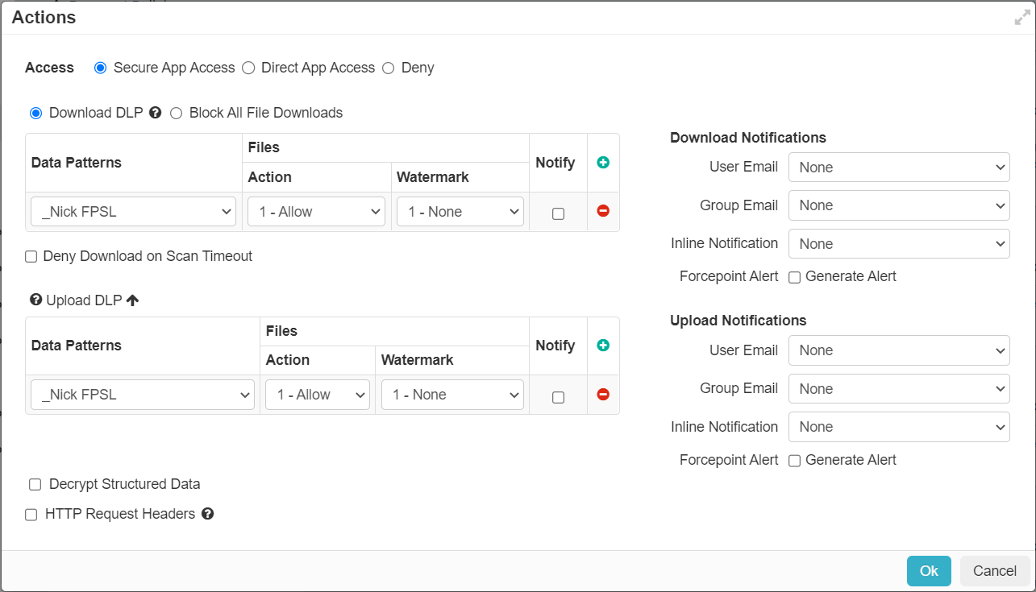1036x592 pixels.
Task: Add a new Download DLP data pattern row
Action: point(603,162)
